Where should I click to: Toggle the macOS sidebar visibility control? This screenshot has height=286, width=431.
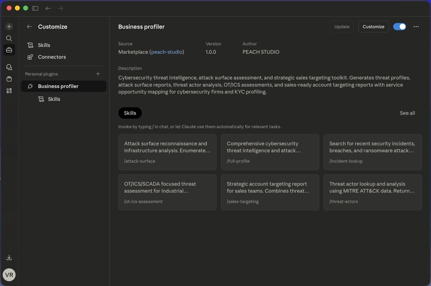(x=35, y=8)
